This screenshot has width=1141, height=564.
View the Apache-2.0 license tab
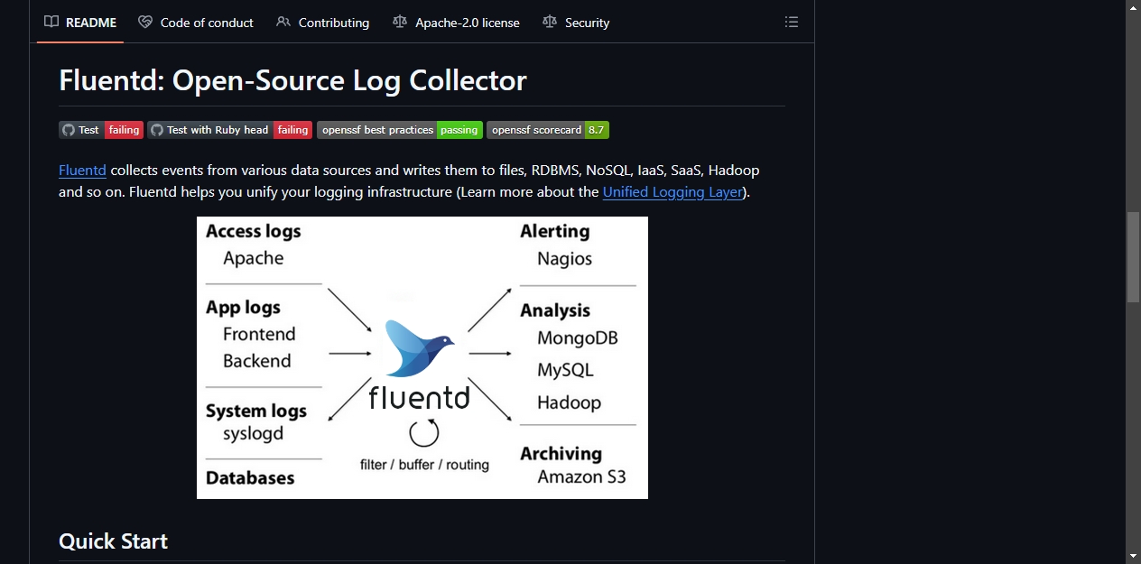click(456, 23)
